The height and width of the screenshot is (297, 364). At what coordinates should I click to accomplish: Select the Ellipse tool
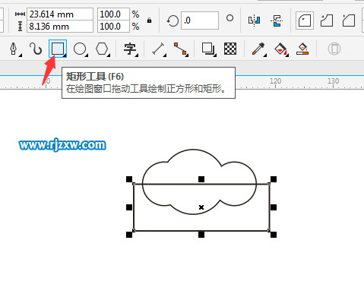80,49
